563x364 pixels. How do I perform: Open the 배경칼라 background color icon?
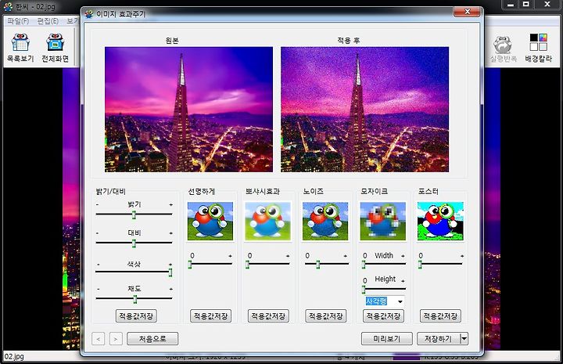click(x=538, y=48)
